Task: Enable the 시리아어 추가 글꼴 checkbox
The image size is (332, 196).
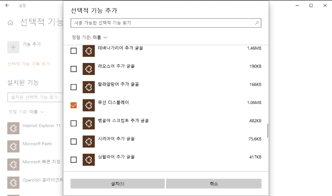Action: [x=74, y=141]
